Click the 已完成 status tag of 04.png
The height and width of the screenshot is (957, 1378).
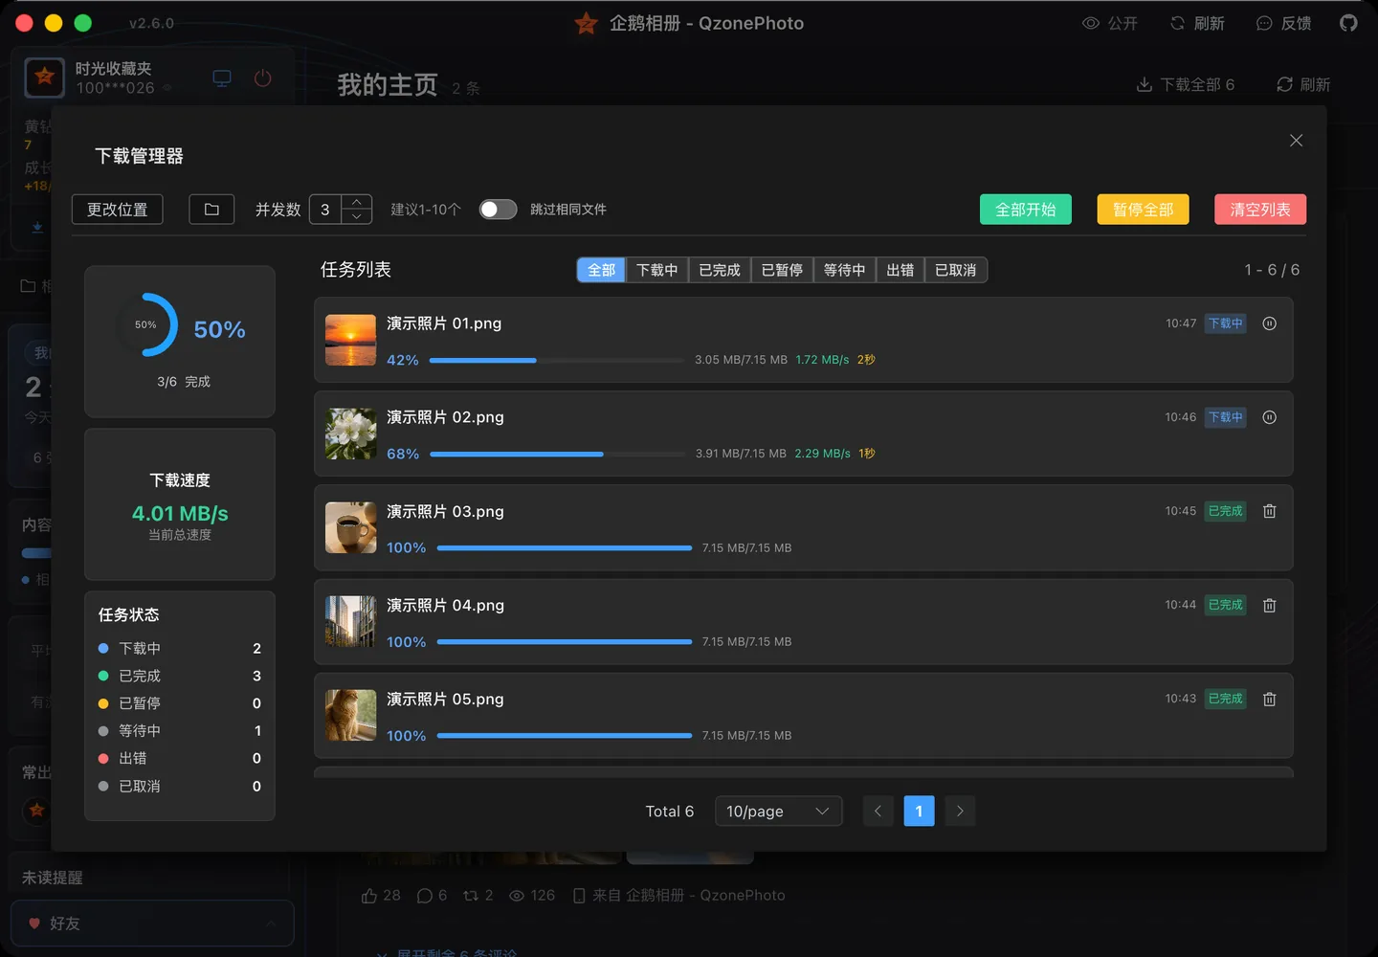tap(1226, 605)
